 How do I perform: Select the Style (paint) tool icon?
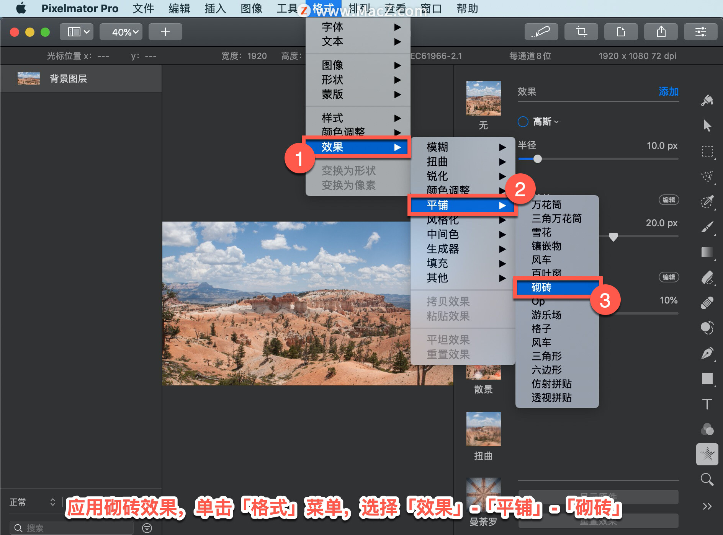pyautogui.click(x=707, y=100)
